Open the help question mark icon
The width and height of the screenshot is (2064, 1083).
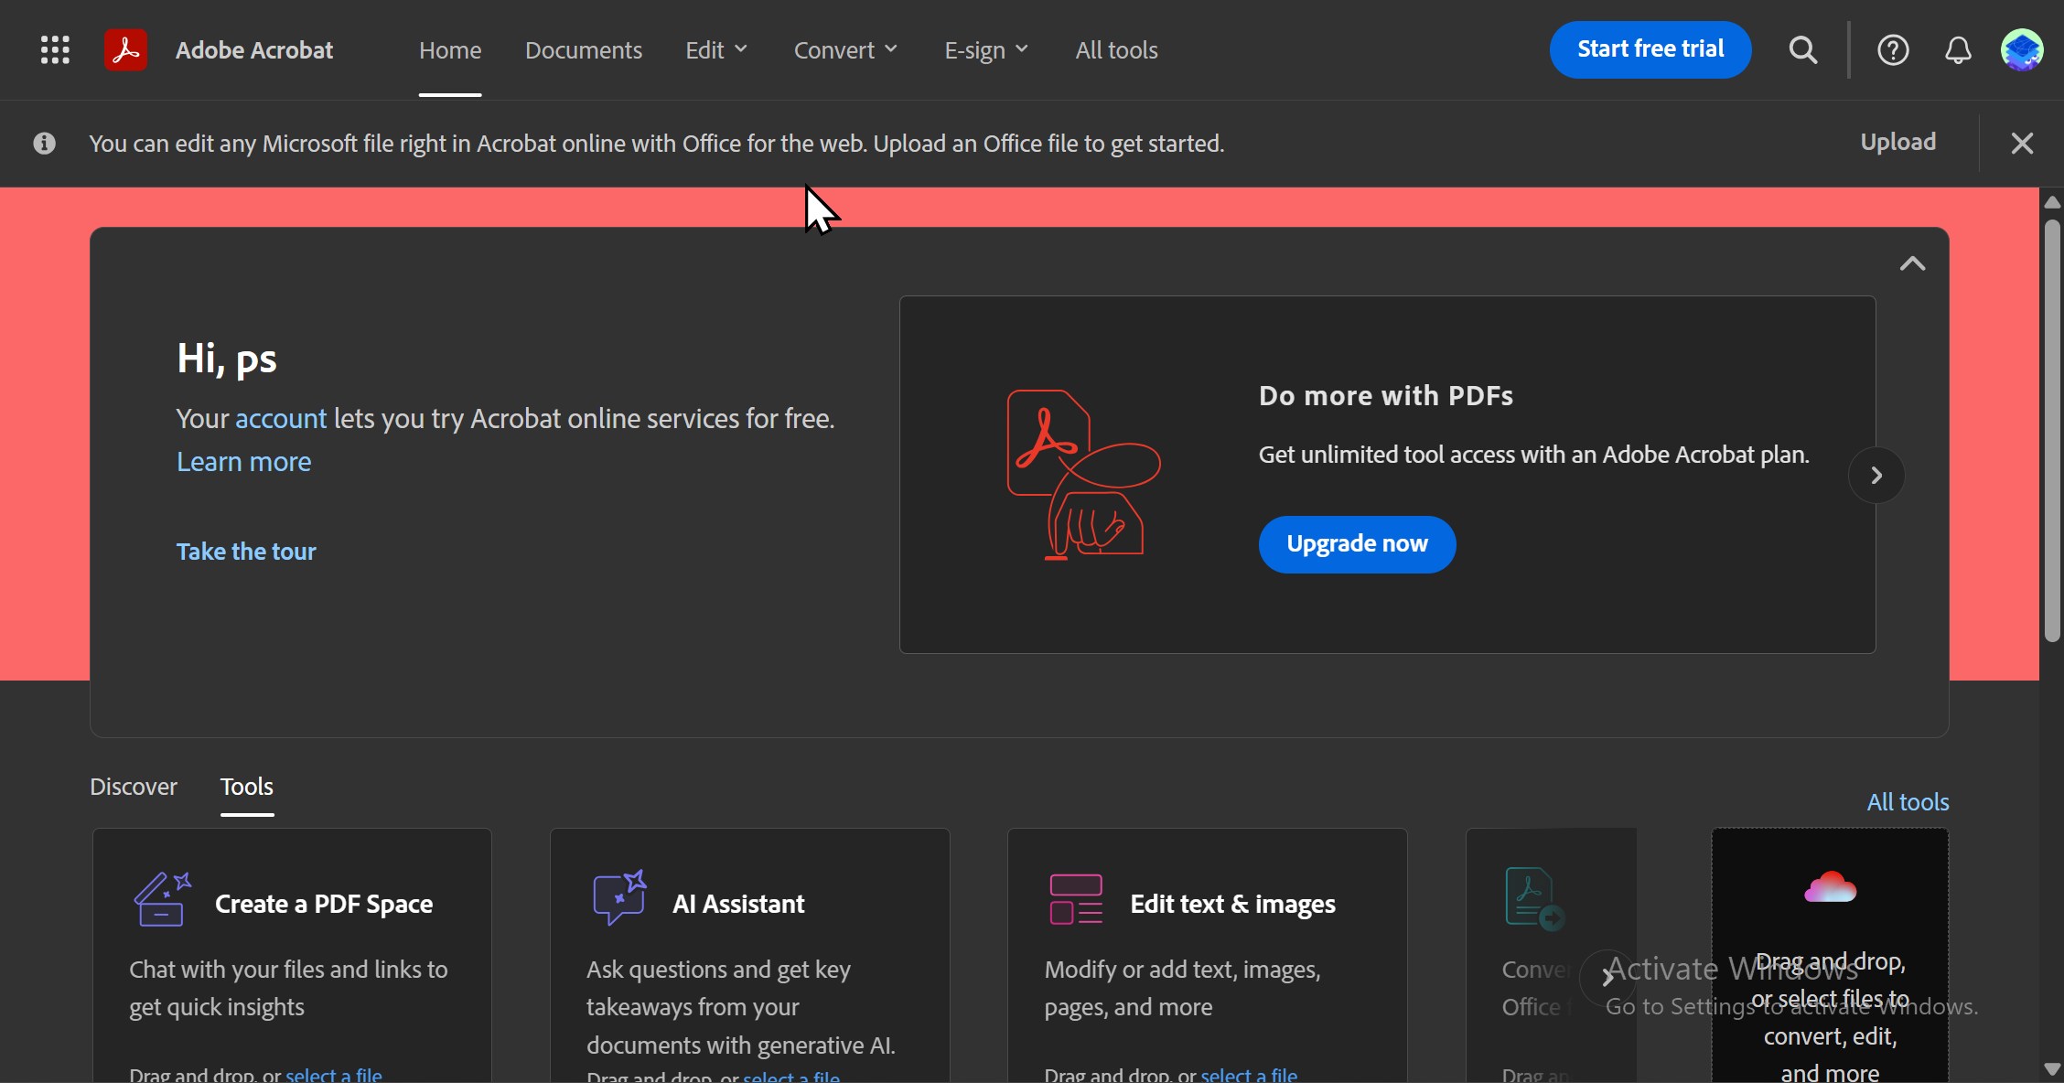(x=1892, y=49)
